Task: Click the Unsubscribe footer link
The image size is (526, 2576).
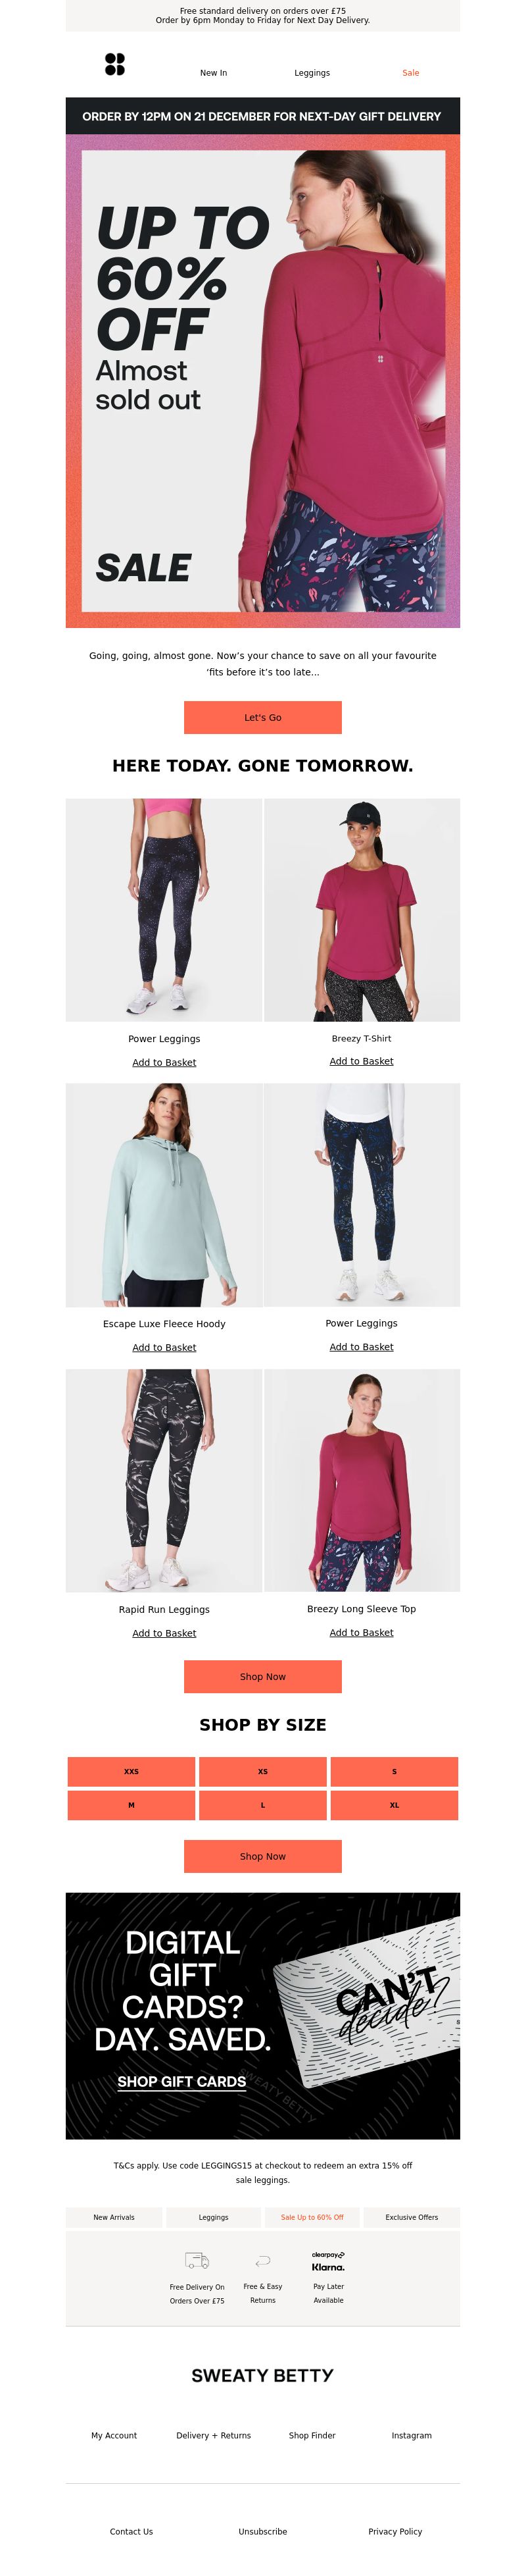Action: 262,2531
